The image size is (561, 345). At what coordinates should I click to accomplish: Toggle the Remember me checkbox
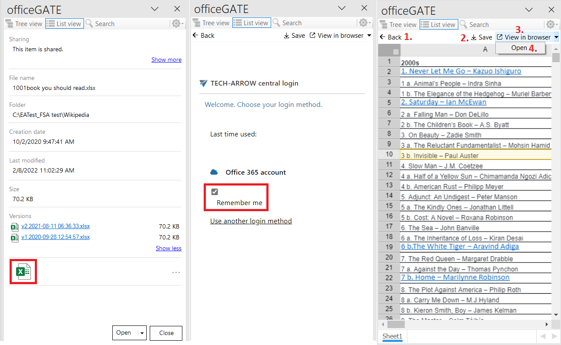[215, 192]
